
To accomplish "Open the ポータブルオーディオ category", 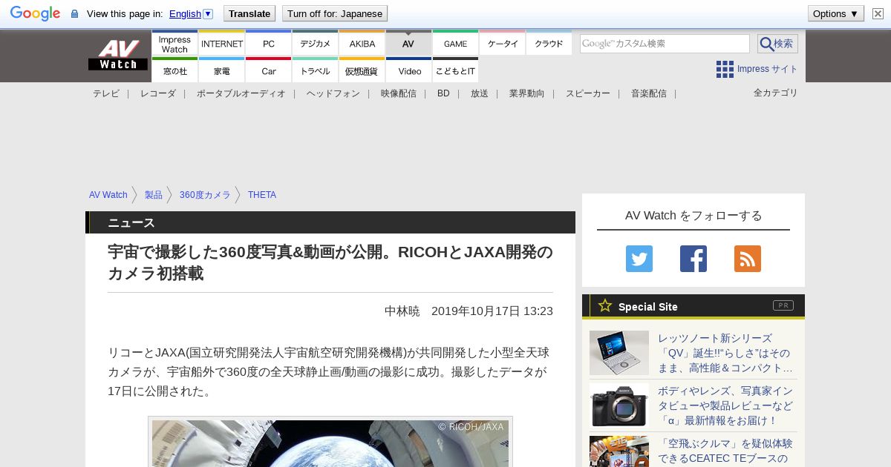I will tap(241, 93).
